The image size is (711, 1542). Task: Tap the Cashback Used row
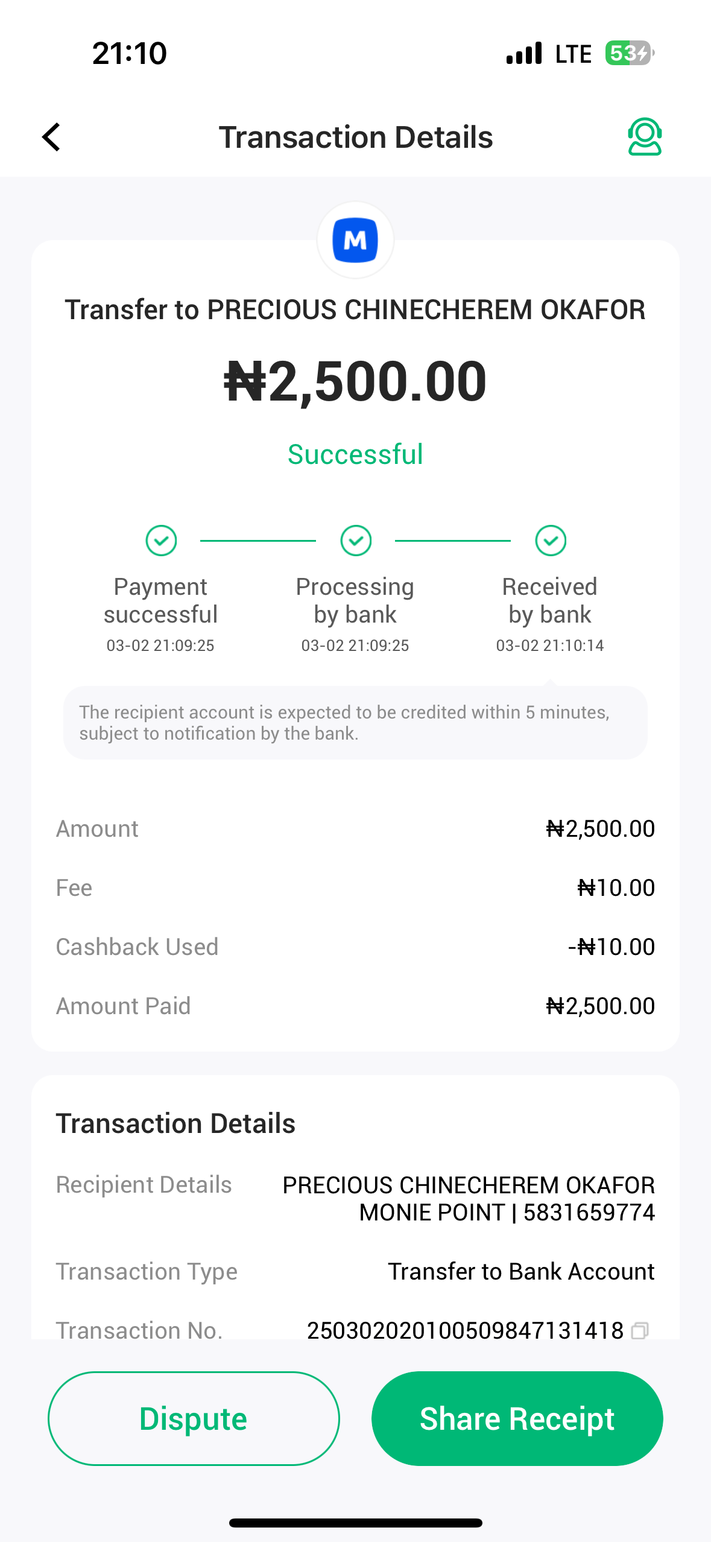click(x=355, y=947)
